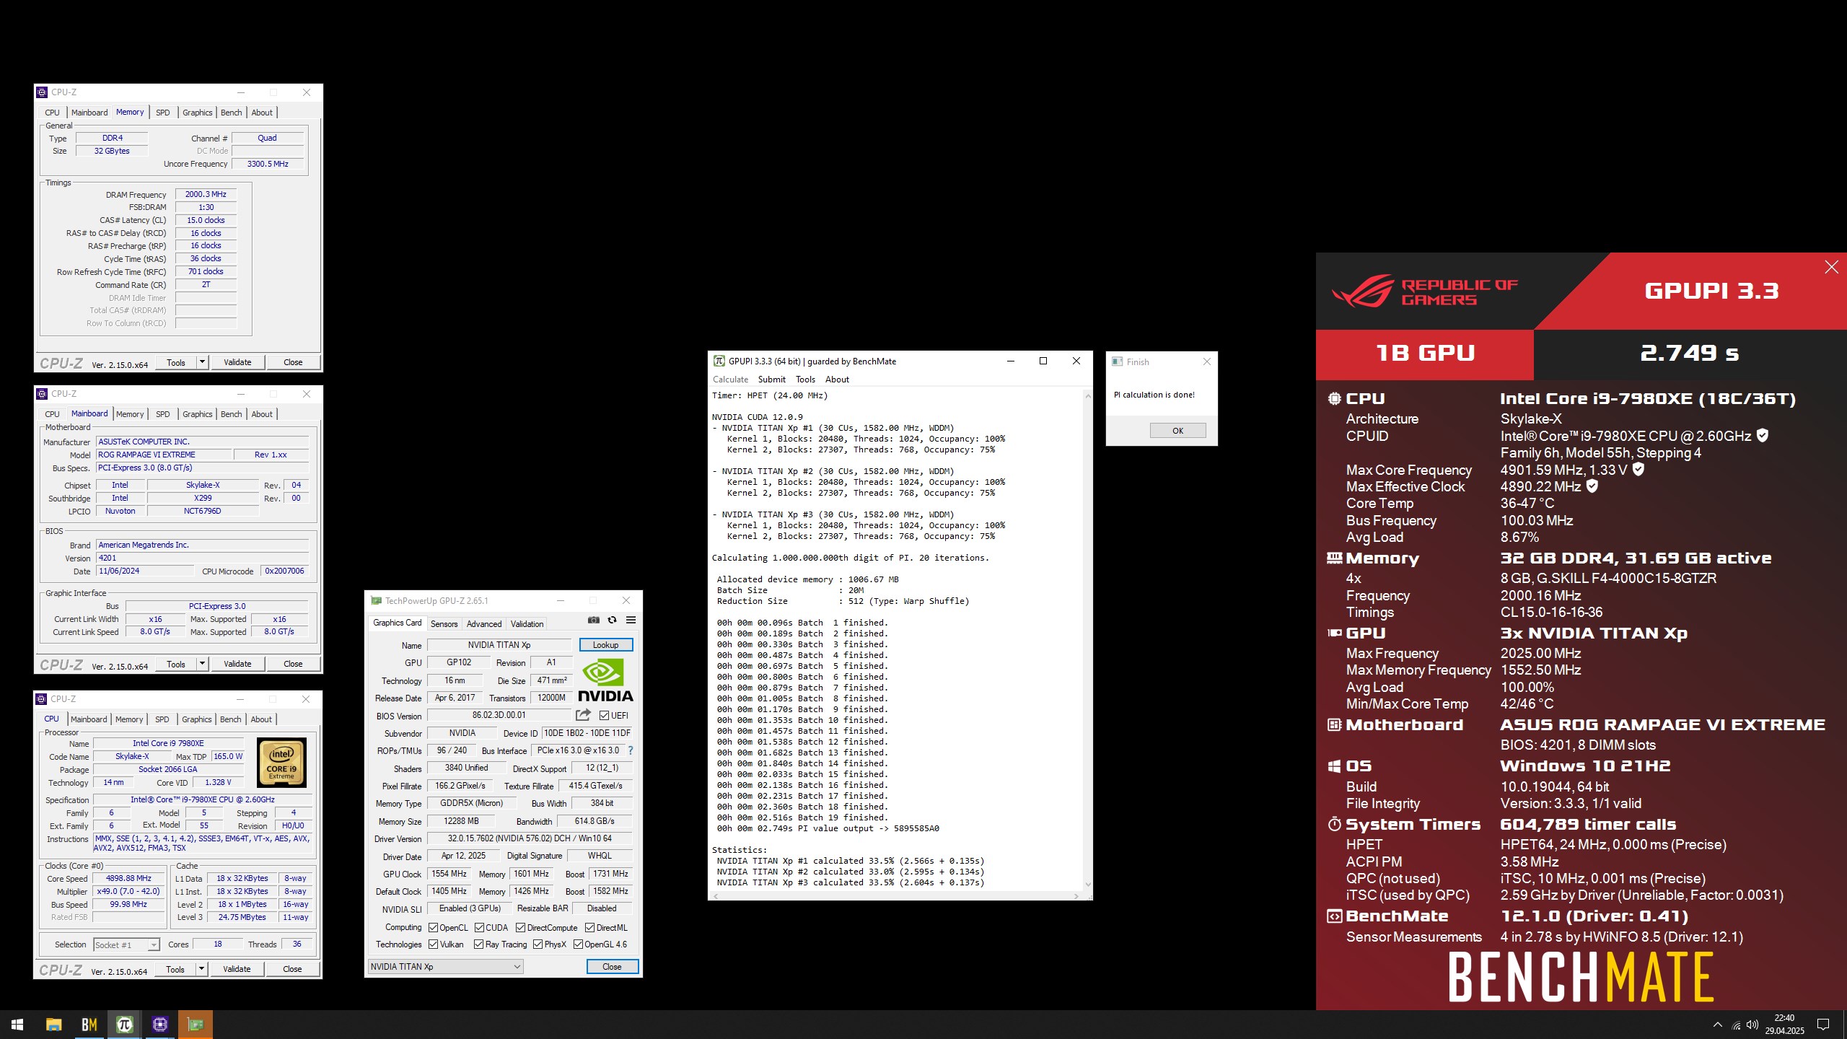
Task: Click the PI value output line 5895585A0
Action: point(828,828)
